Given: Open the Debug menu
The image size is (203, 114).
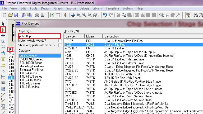Looking at the screenshot, I should 84,8.
